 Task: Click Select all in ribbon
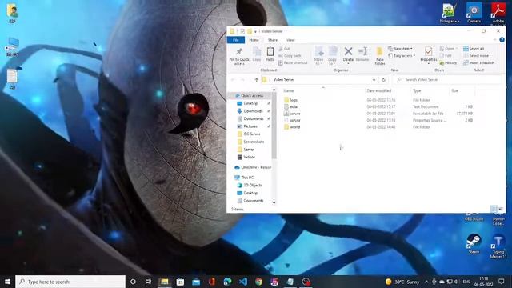pos(474,49)
